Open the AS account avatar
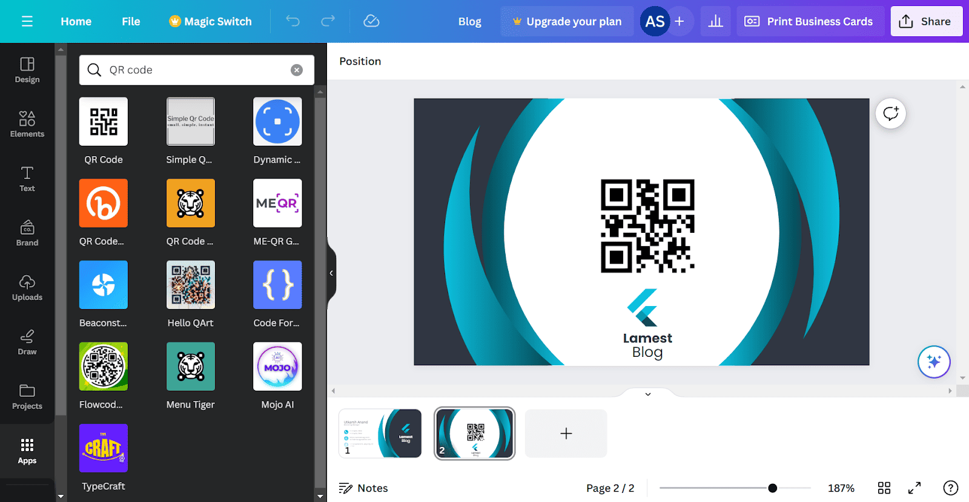 coord(655,21)
